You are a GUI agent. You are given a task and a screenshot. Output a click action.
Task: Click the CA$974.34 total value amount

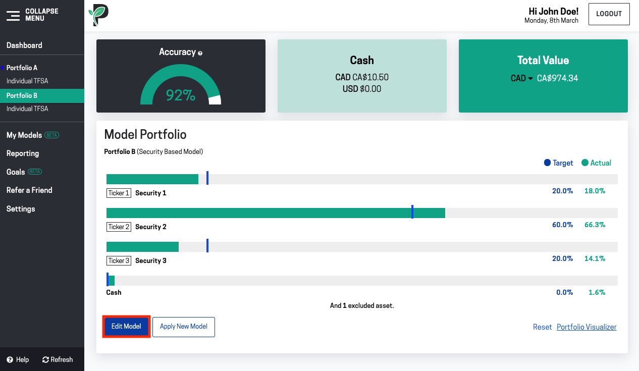coord(558,78)
